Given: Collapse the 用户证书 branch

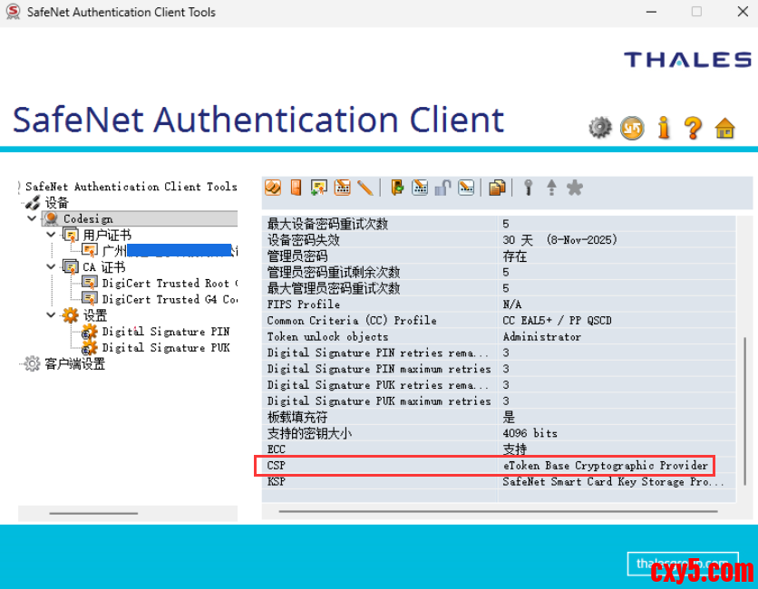Looking at the screenshot, I should 51,235.
